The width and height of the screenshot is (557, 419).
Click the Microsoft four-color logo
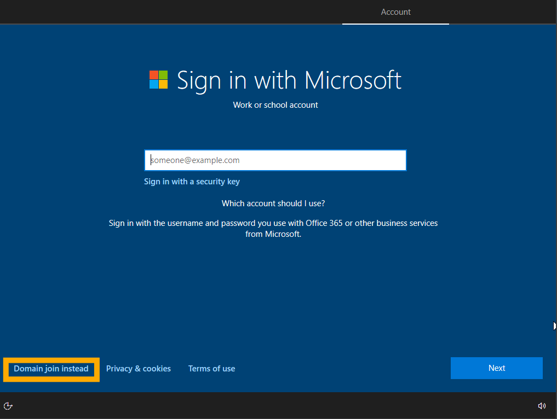click(158, 79)
